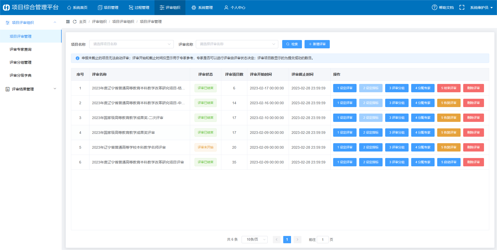The image size is (497, 250).
Task: Open the 10条/页 page size selector
Action: click(x=254, y=240)
